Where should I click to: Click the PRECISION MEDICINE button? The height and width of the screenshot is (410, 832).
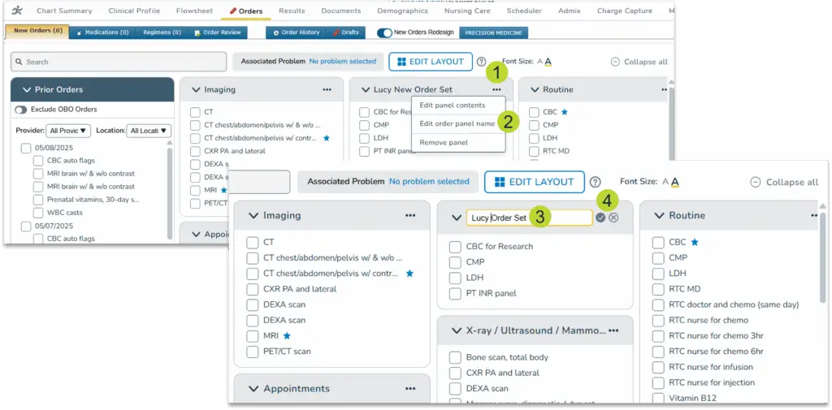point(493,33)
